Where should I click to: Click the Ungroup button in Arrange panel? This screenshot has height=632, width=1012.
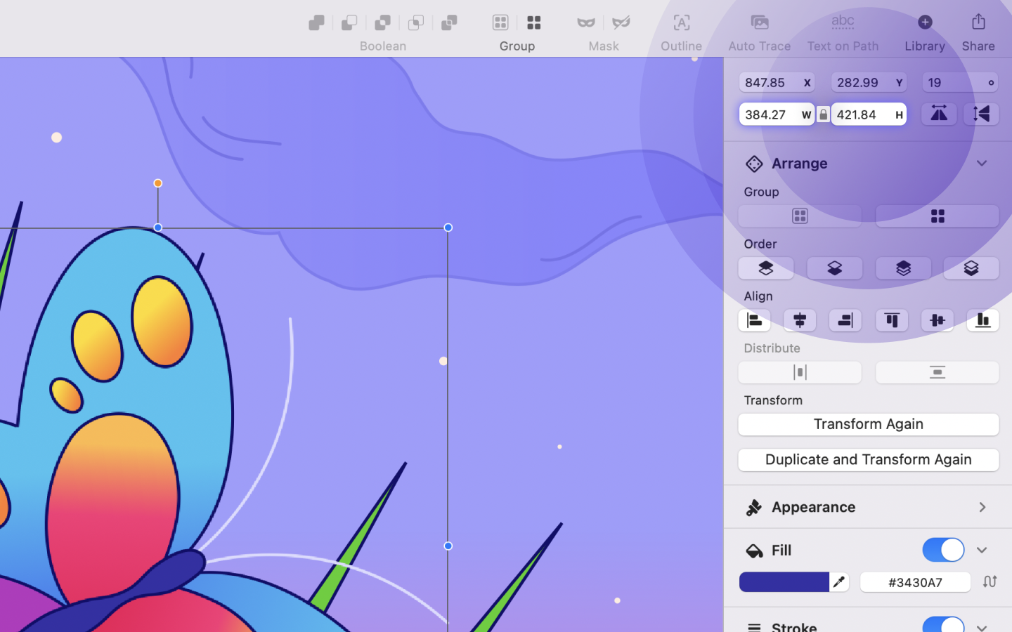pyautogui.click(x=938, y=216)
